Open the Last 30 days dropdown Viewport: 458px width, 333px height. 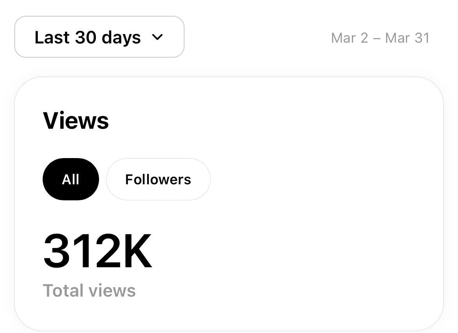(x=99, y=37)
